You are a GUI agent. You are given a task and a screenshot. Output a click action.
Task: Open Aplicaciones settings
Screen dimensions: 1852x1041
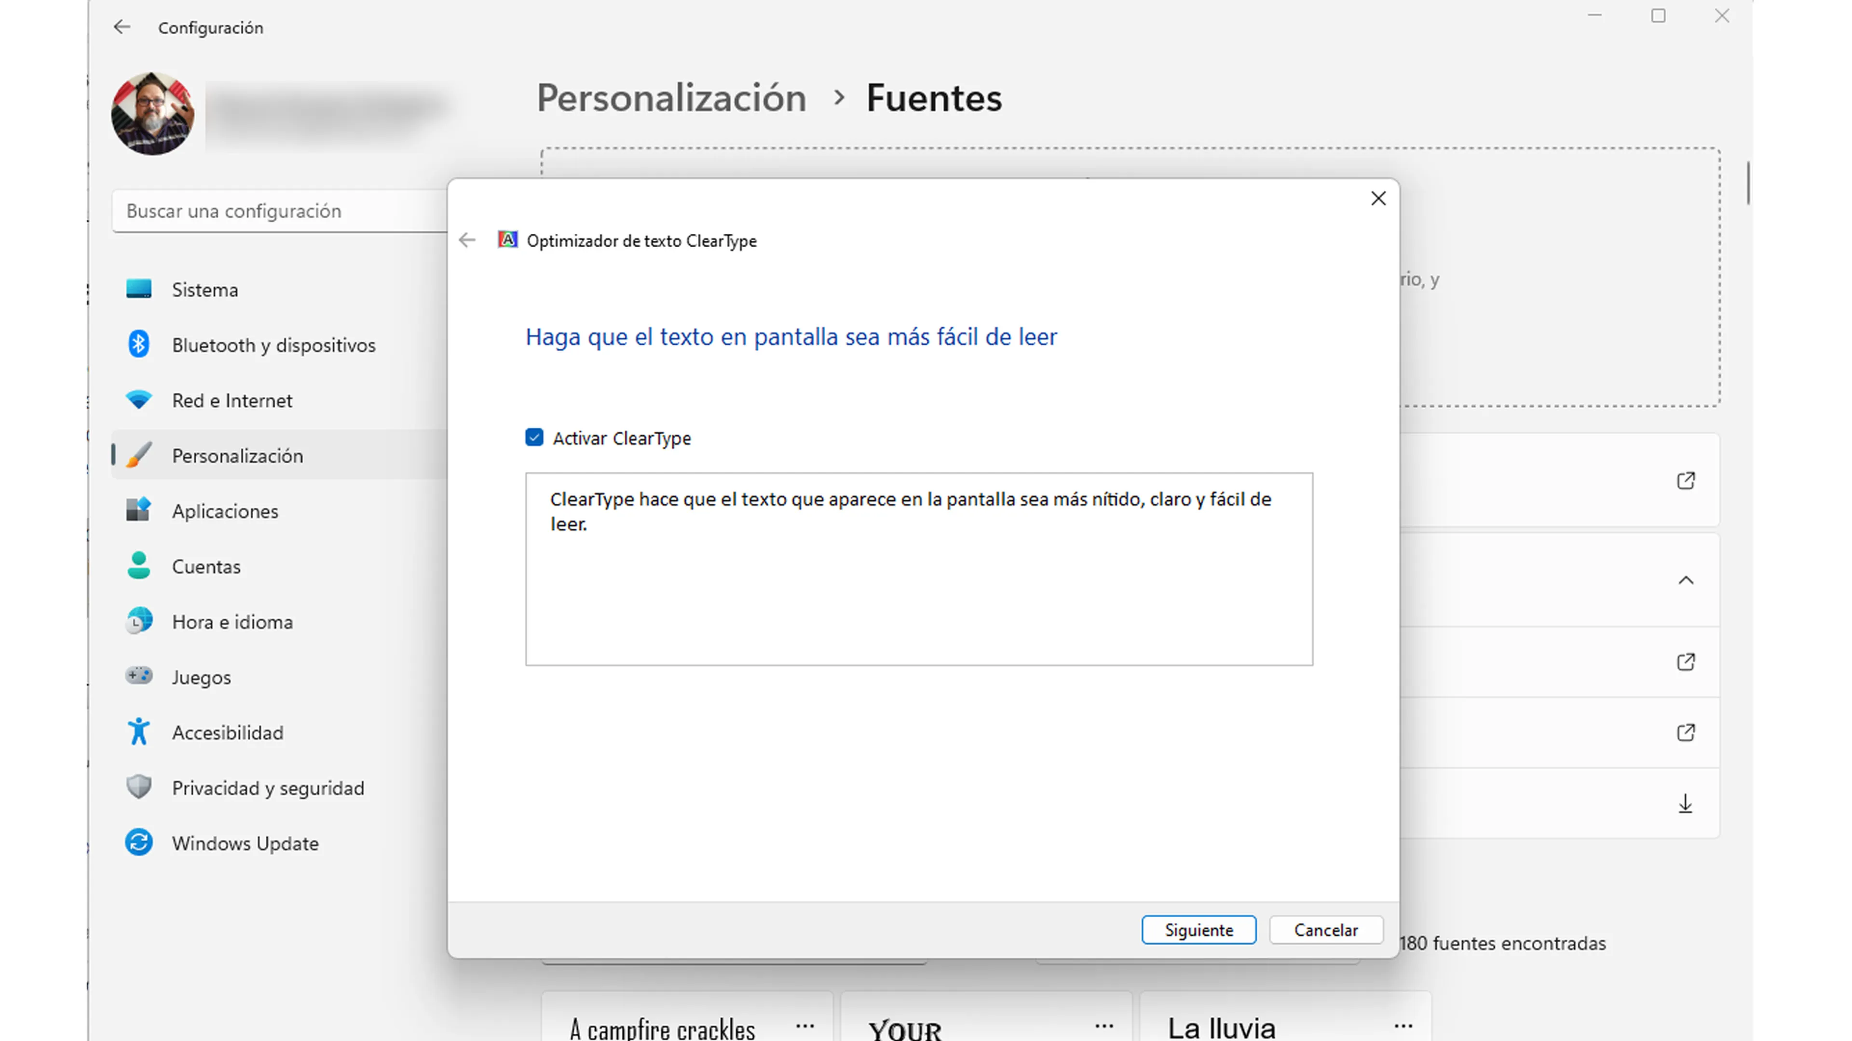(x=279, y=510)
